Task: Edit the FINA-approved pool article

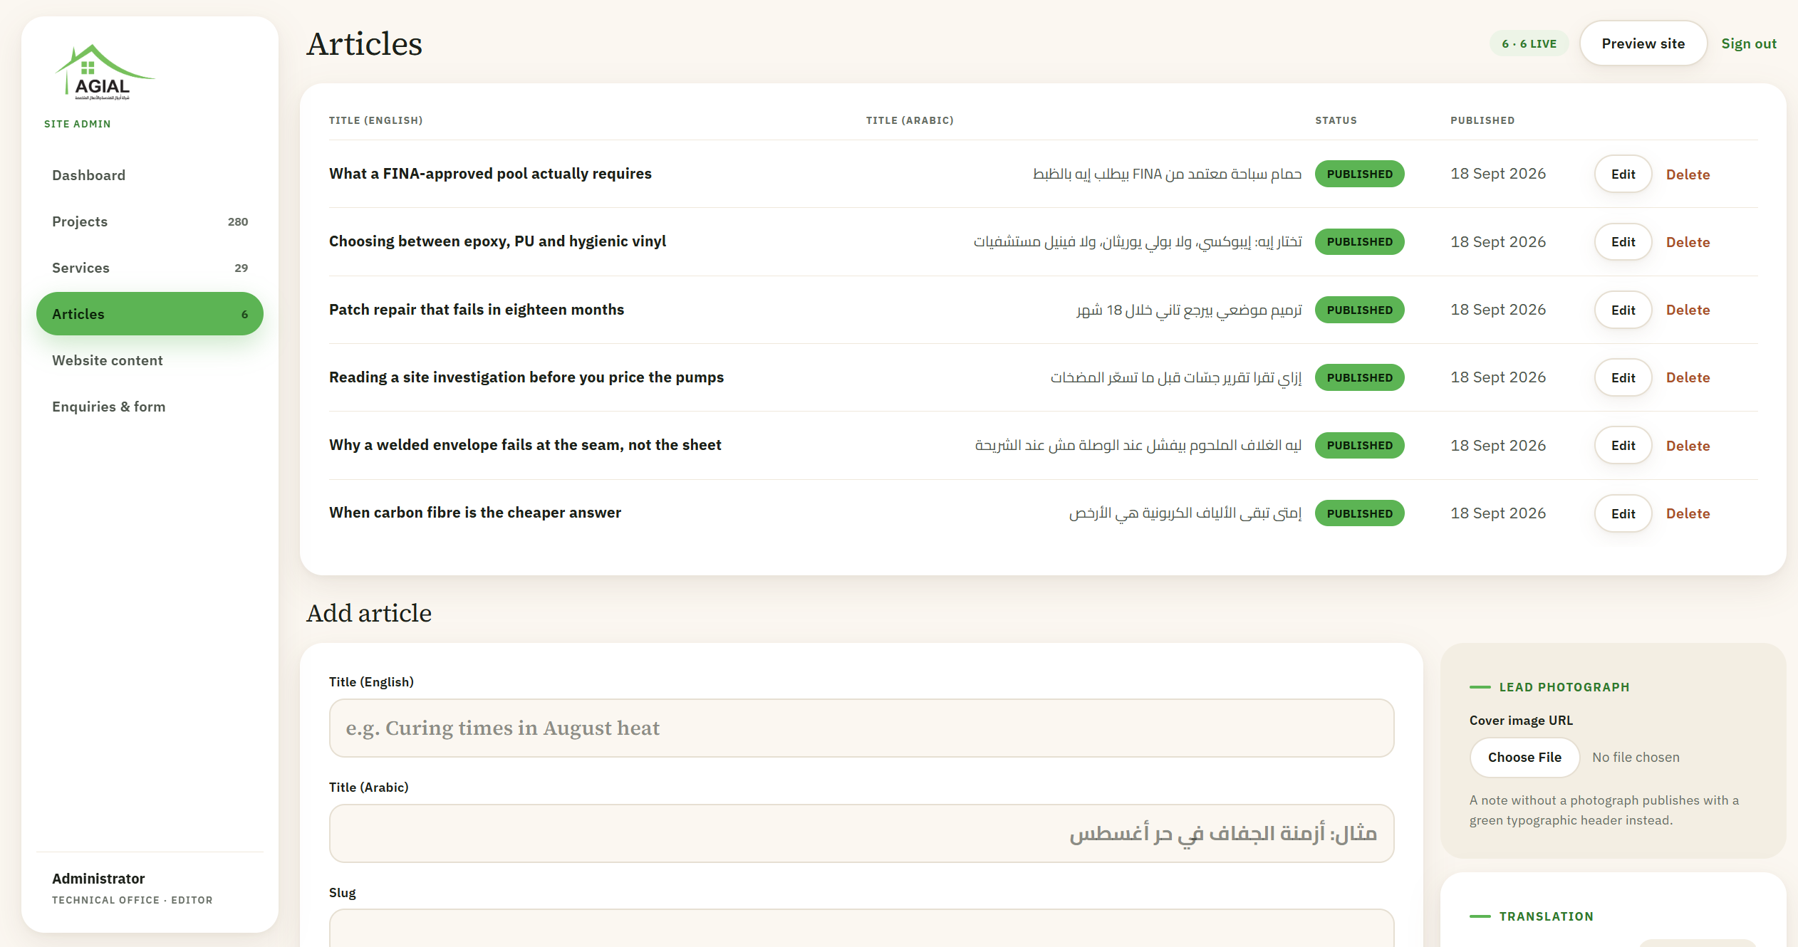Action: click(x=1623, y=174)
